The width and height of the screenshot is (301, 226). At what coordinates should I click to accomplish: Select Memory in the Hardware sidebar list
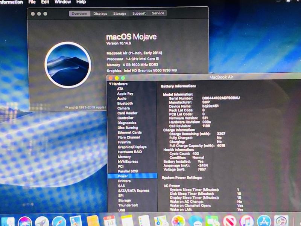coord(124,157)
